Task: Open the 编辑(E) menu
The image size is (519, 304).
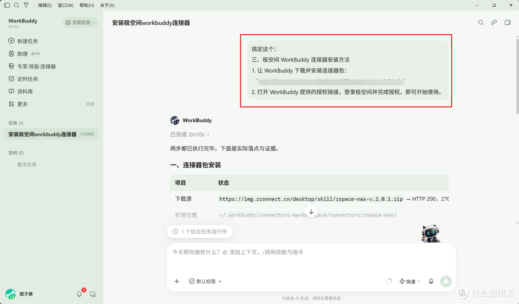Action: click(45, 5)
